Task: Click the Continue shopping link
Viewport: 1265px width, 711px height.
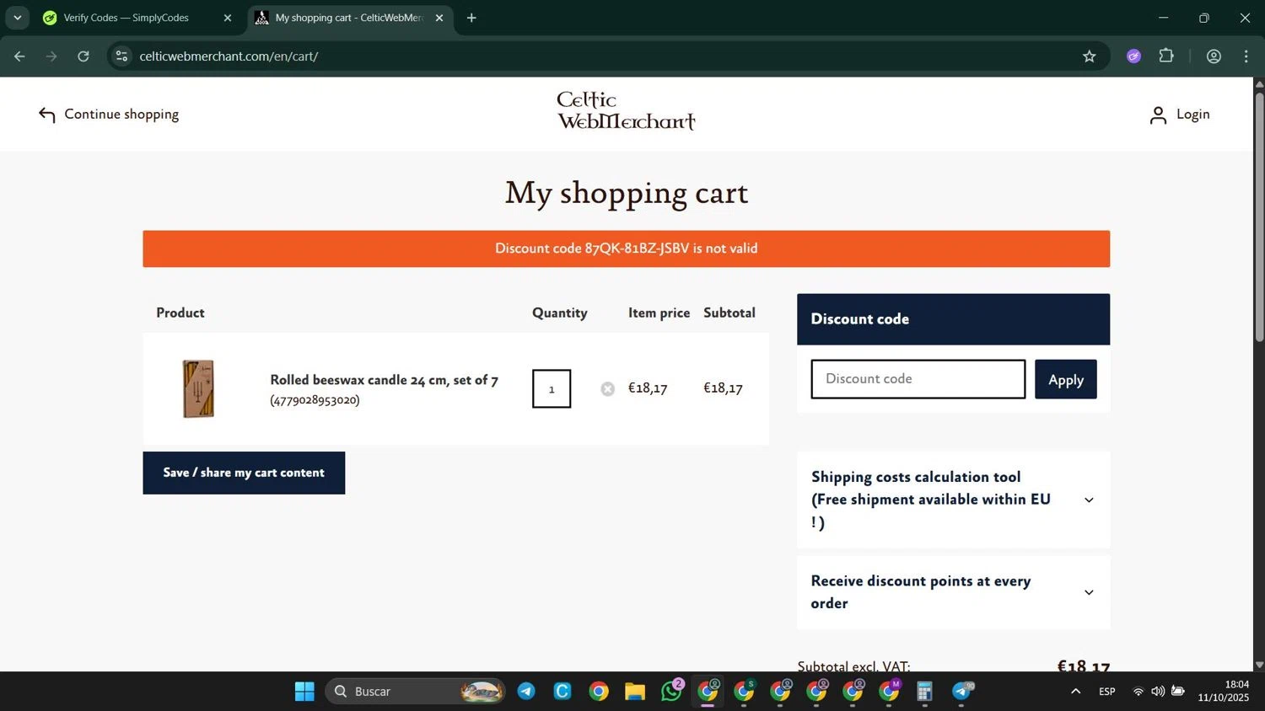Action: pos(121,115)
